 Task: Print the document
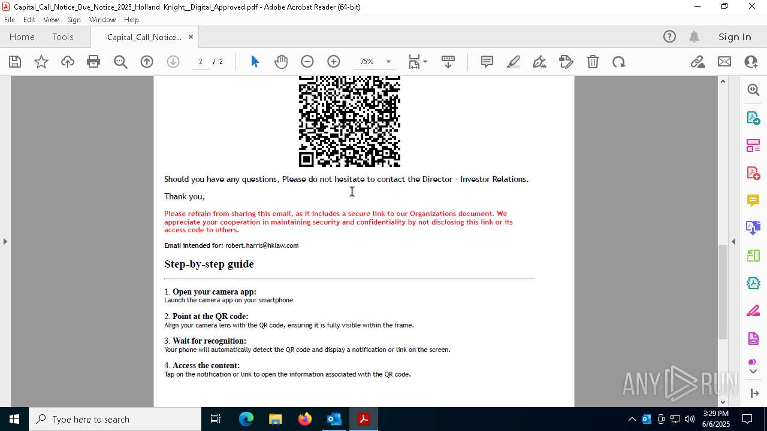tap(93, 62)
